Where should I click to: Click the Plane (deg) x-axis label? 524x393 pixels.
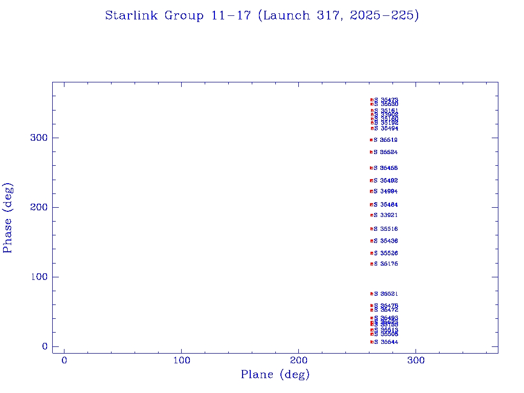click(x=275, y=375)
